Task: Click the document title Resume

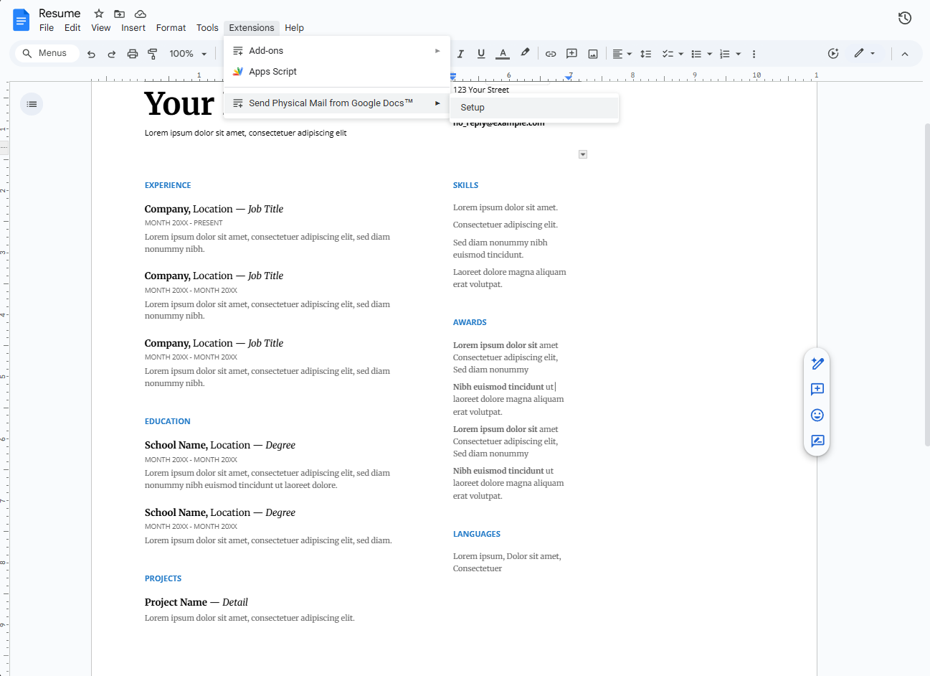Action: click(60, 14)
